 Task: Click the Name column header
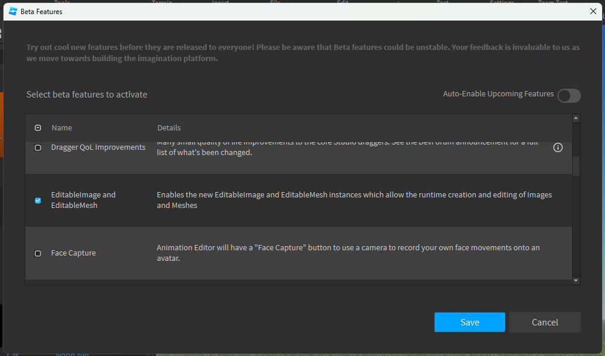pos(62,128)
